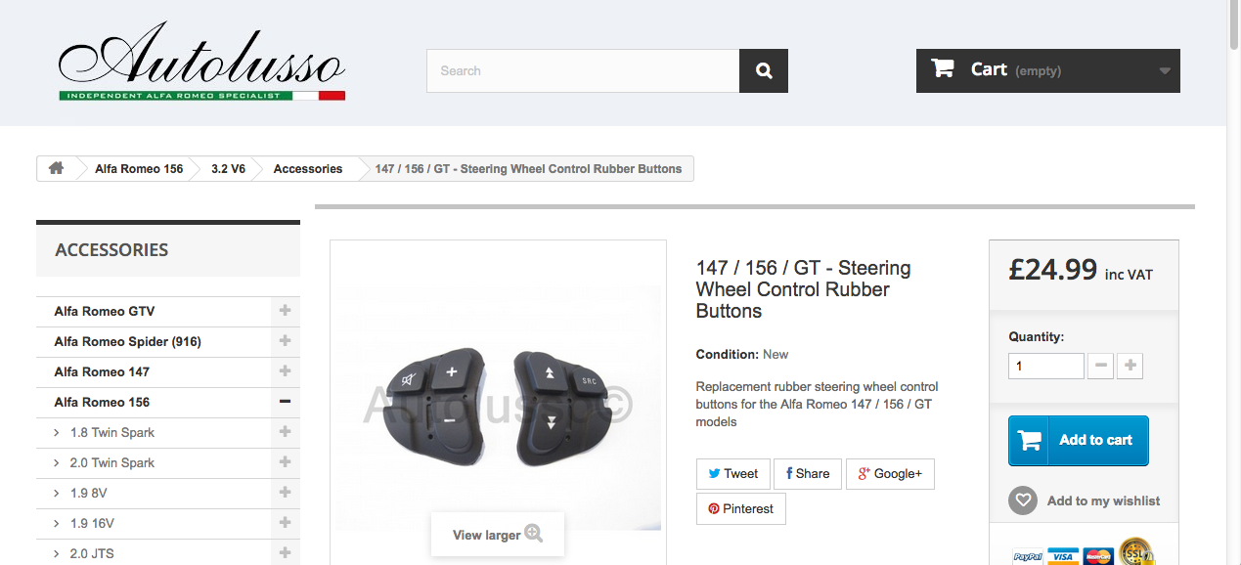1241x565 pixels.
Task: Go to Accessories breadcrumb
Action: coord(308,169)
